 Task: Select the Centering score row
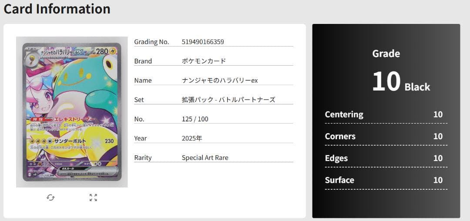click(386, 114)
